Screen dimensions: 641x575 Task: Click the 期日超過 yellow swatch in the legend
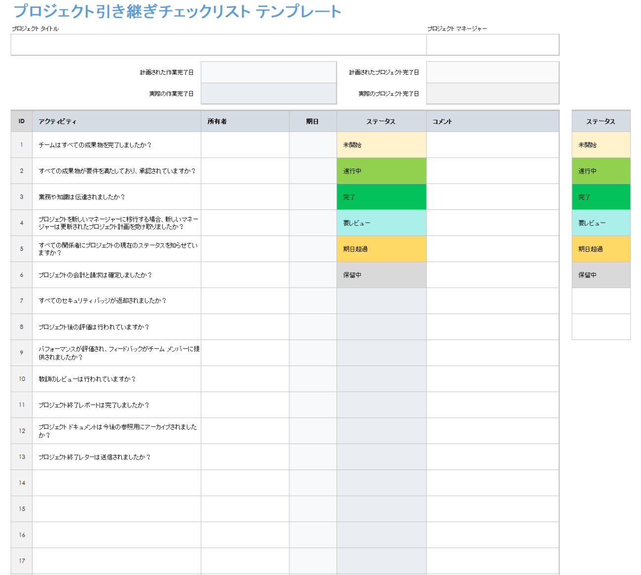601,249
